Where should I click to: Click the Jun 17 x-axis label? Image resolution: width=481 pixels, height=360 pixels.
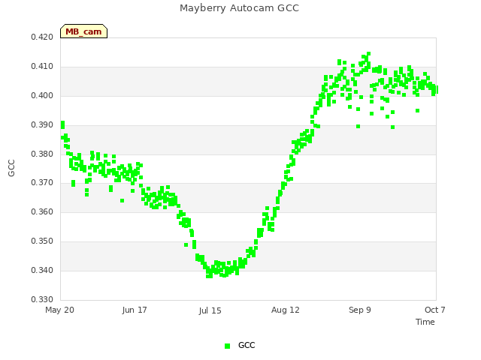(135, 310)
